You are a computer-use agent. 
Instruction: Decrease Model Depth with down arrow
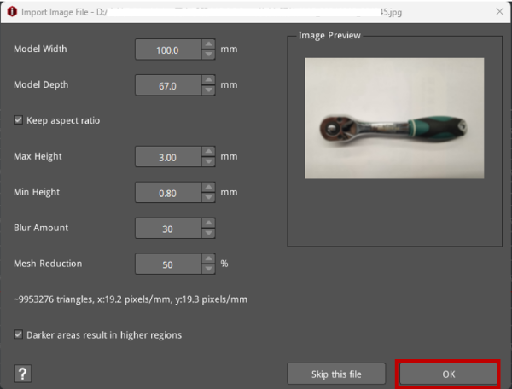(x=208, y=90)
